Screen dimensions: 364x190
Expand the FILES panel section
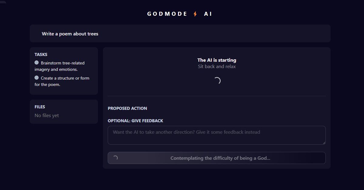click(40, 107)
